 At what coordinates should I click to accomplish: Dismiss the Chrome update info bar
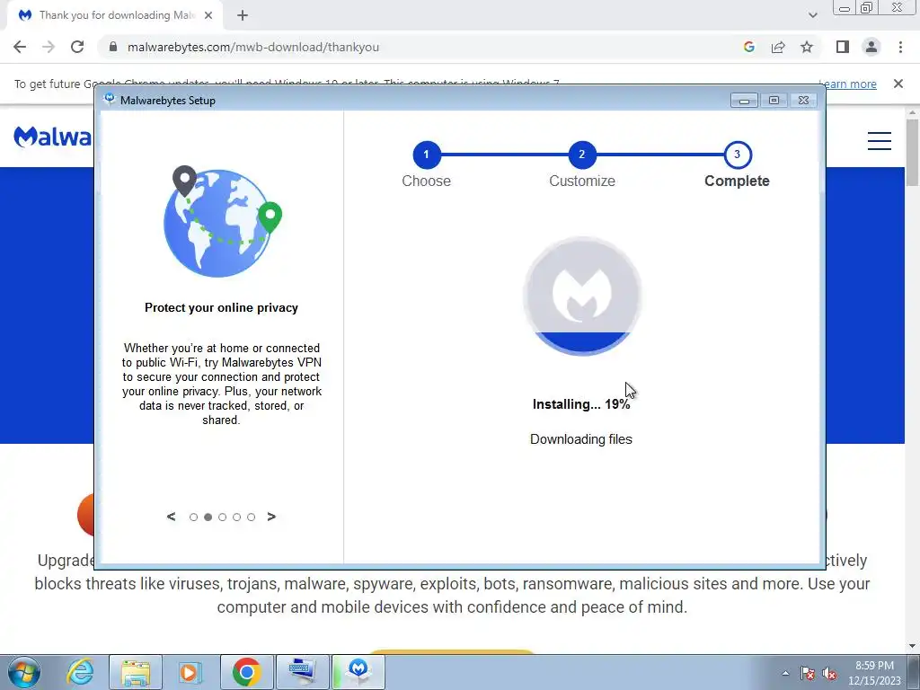(x=898, y=84)
